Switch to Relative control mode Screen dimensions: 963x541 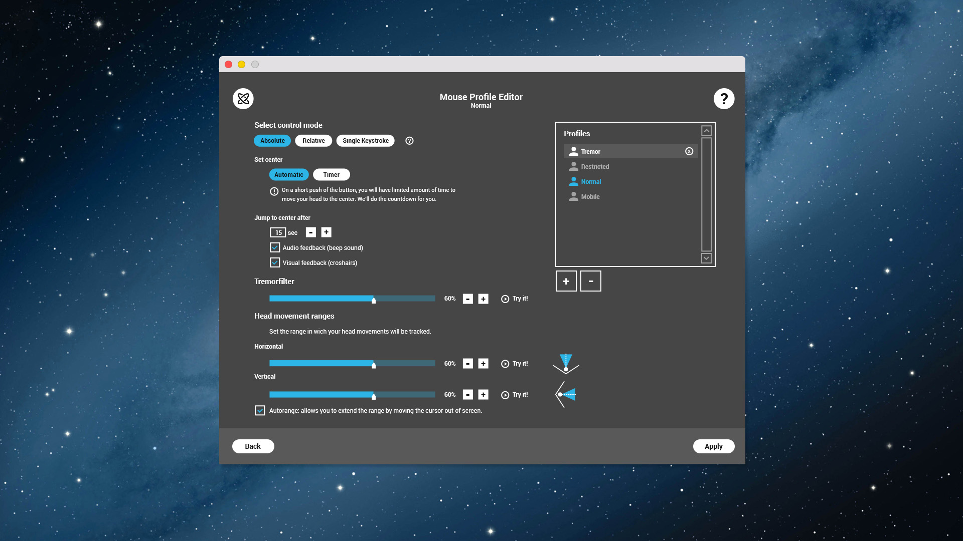point(313,140)
